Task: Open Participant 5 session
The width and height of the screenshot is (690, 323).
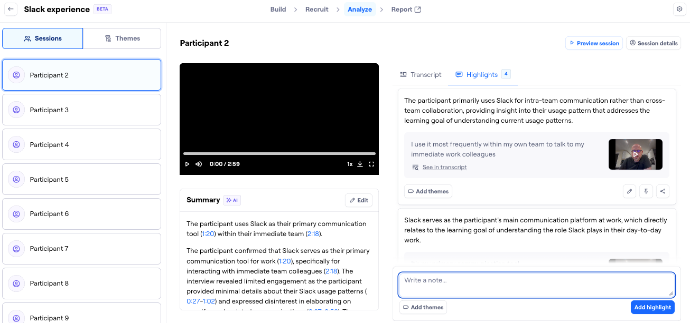Action: 81,180
